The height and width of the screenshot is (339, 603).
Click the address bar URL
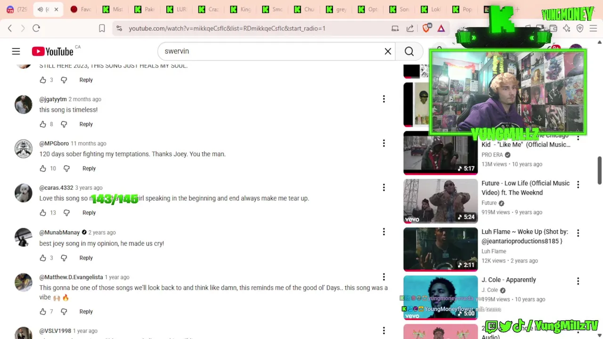[227, 28]
